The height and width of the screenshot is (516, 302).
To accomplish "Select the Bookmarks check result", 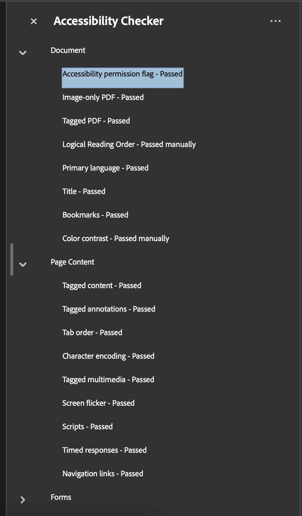I will pos(95,215).
